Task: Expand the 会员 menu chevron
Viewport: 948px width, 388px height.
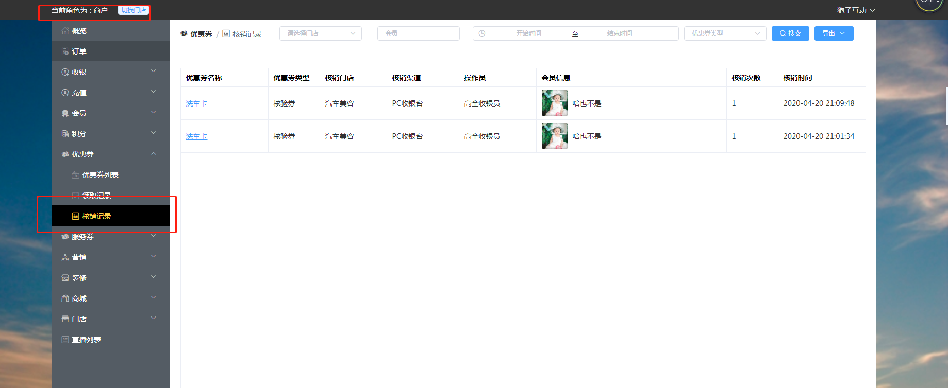Action: point(153,112)
